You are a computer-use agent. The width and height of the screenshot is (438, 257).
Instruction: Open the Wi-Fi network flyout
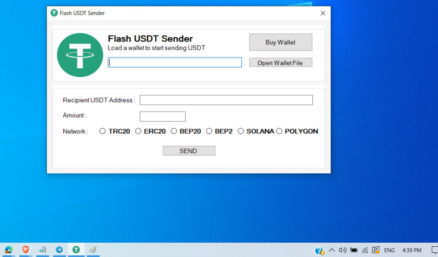tap(365, 250)
